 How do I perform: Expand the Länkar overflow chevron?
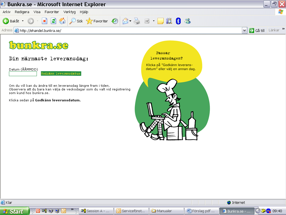[283, 29]
